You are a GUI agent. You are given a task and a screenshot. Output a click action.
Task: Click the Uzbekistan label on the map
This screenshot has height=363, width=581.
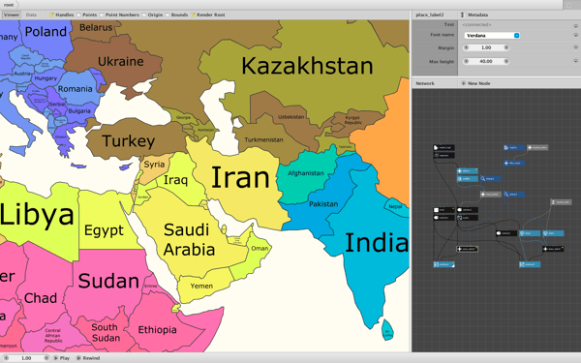tap(290, 117)
